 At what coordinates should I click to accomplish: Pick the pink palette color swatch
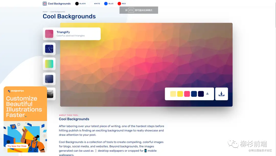coord(187,94)
